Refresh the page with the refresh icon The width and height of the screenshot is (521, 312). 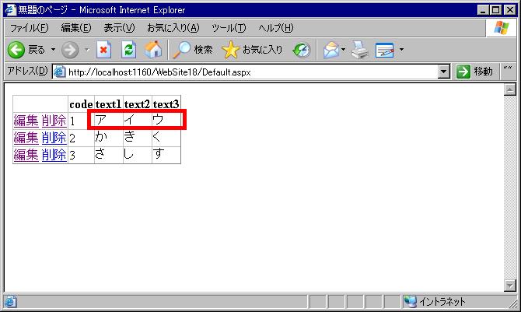click(128, 50)
